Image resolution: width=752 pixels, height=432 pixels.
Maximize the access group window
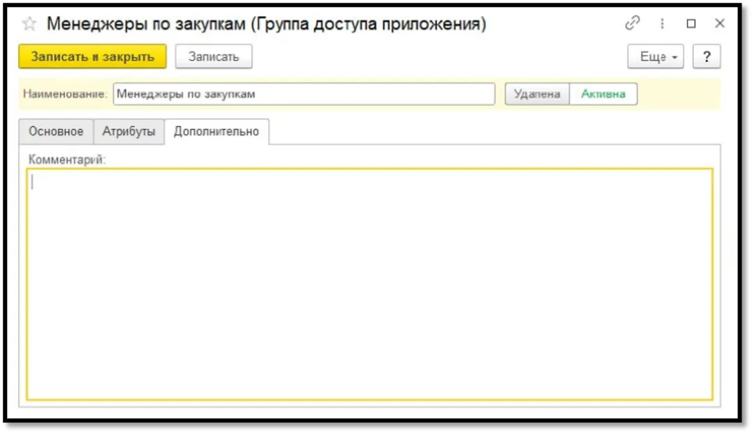click(x=691, y=23)
